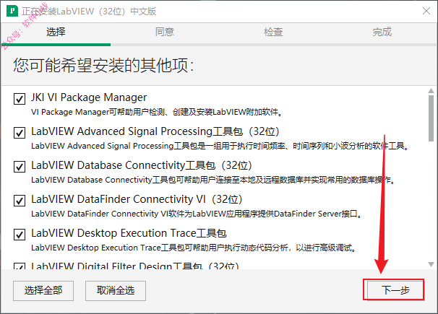Viewport: 438px width, 314px height.
Task: Select the JKI VI Package Manager title text
Action: click(89, 97)
